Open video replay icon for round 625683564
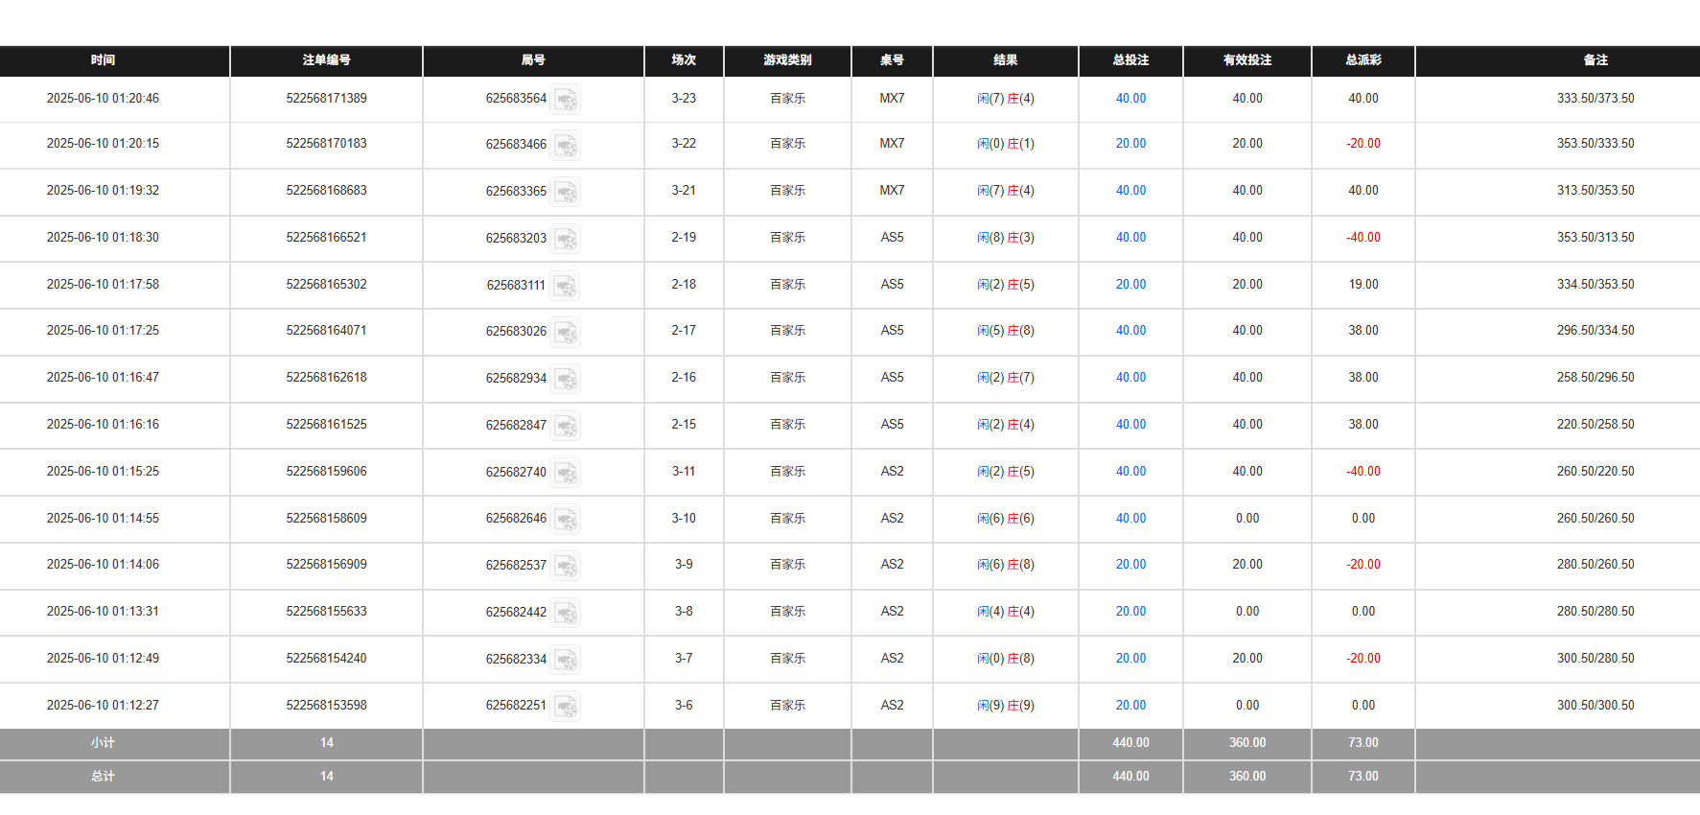Viewport: 1700px width, 815px height. pos(566,99)
